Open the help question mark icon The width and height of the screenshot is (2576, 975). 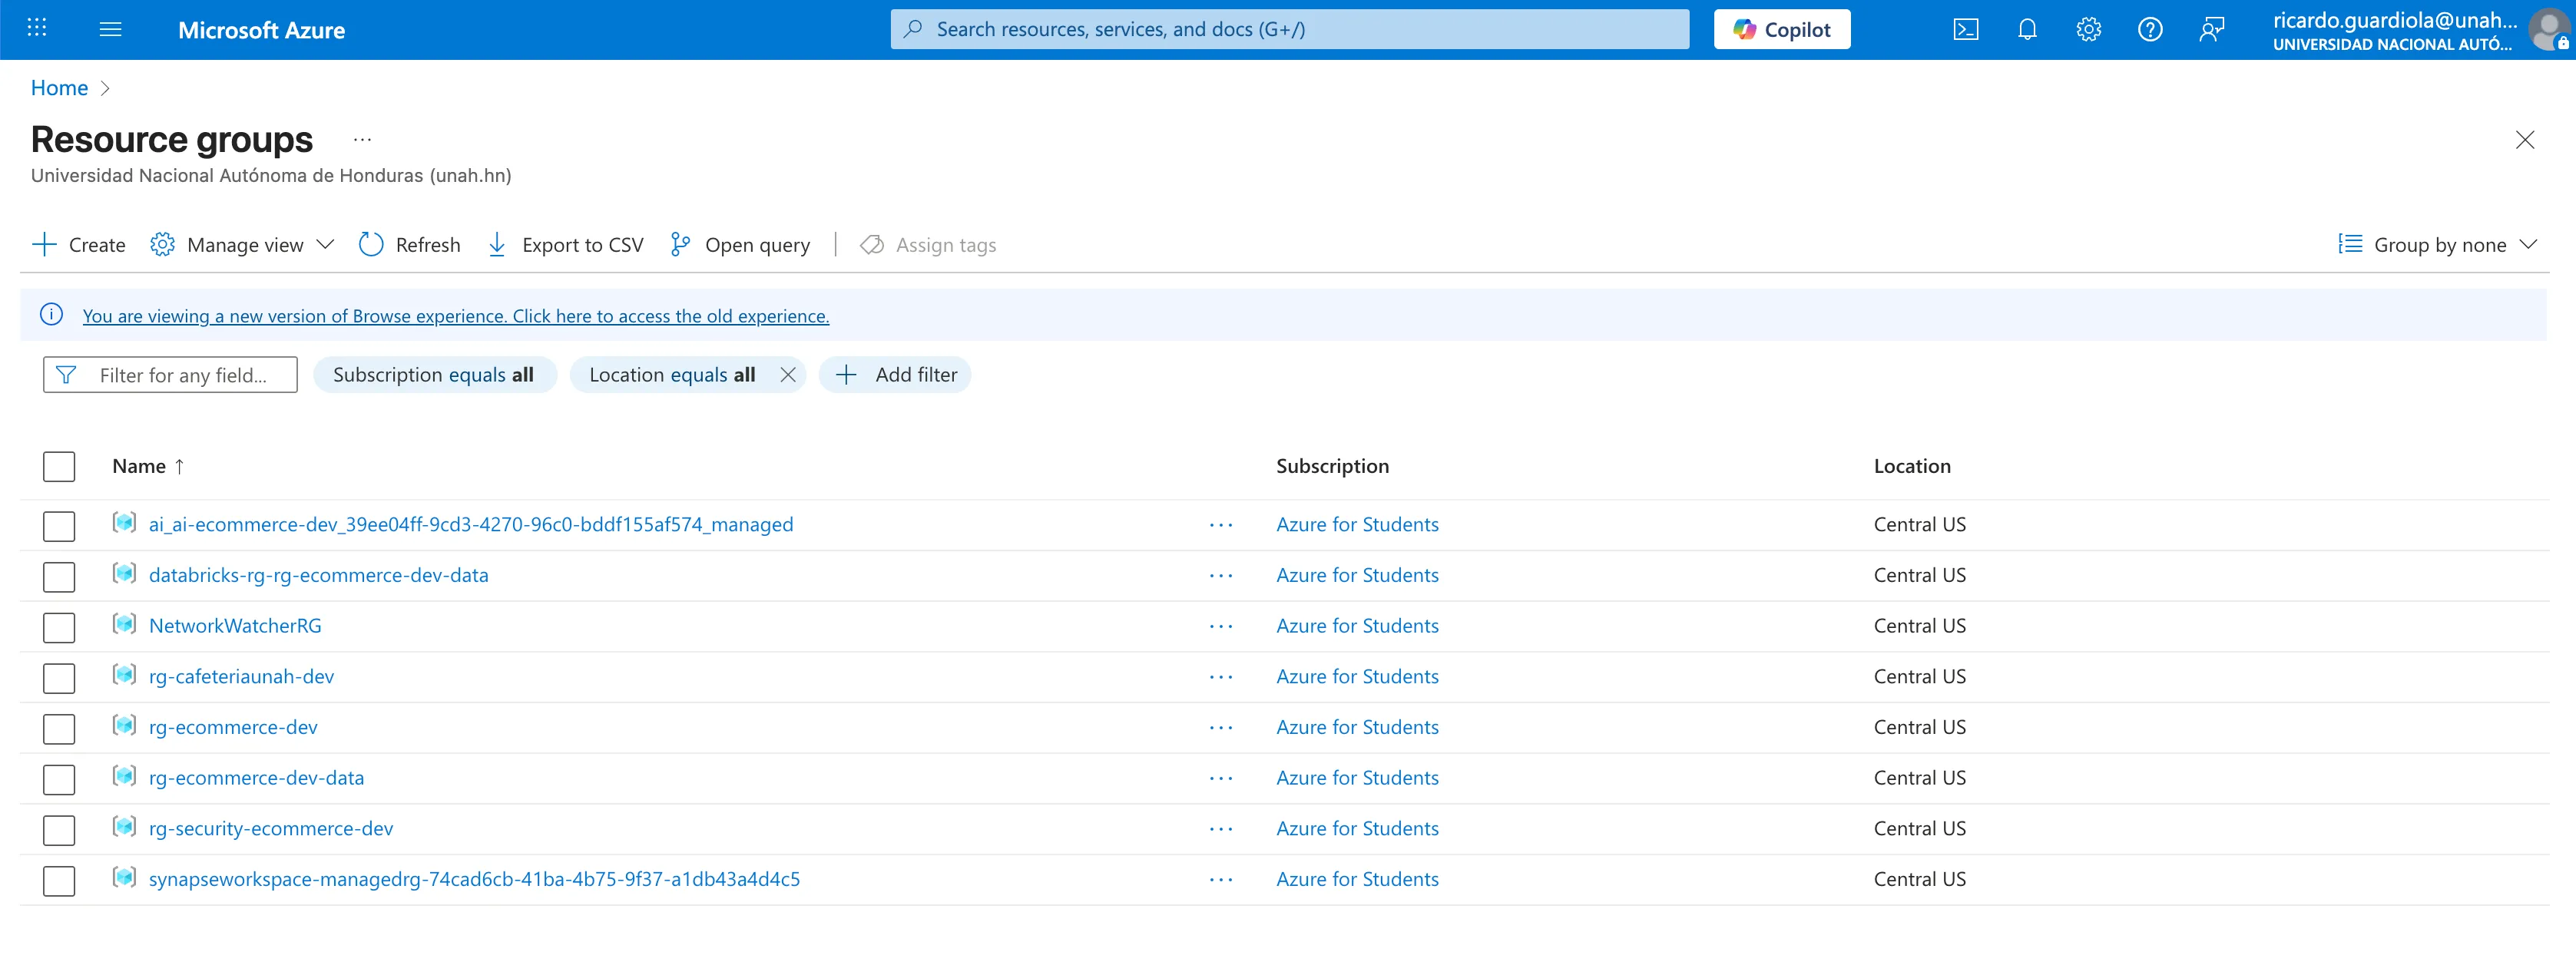2149,30
